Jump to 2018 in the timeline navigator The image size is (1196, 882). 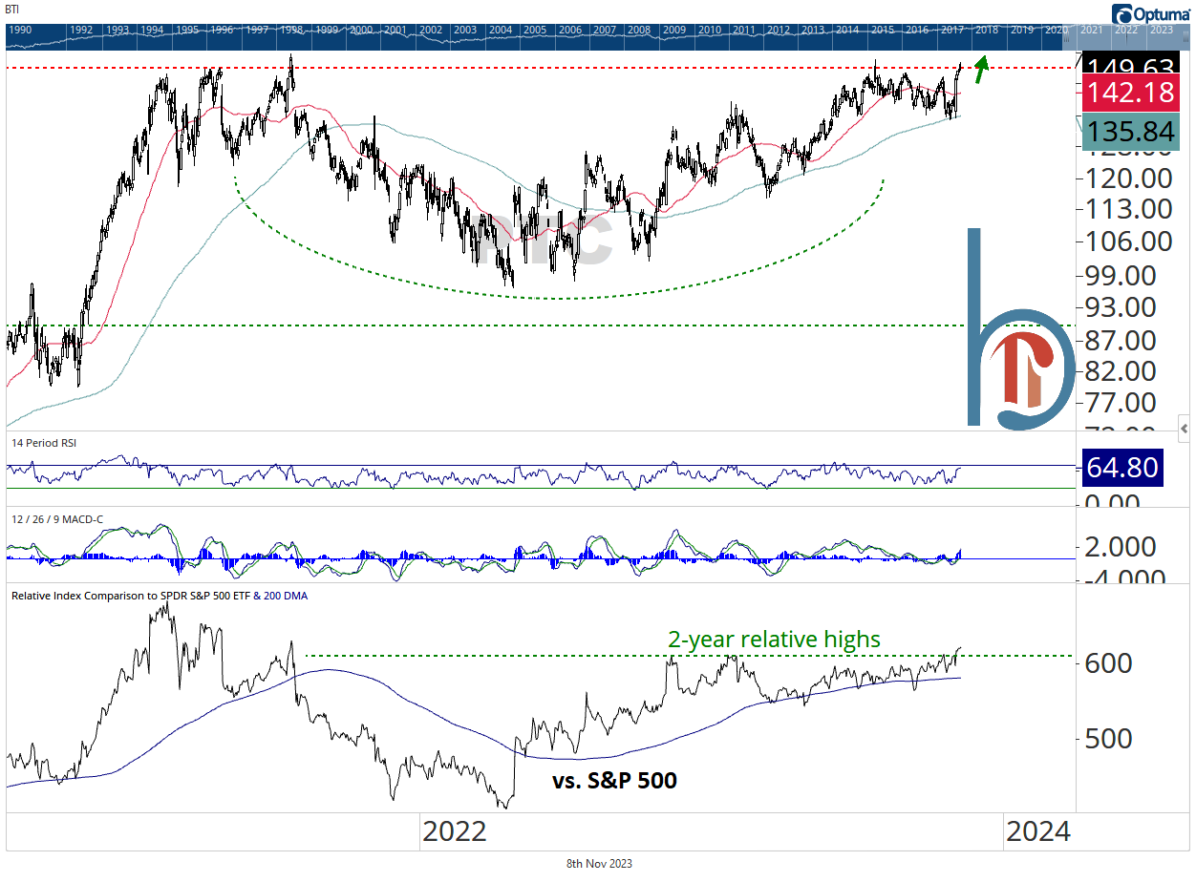click(987, 31)
